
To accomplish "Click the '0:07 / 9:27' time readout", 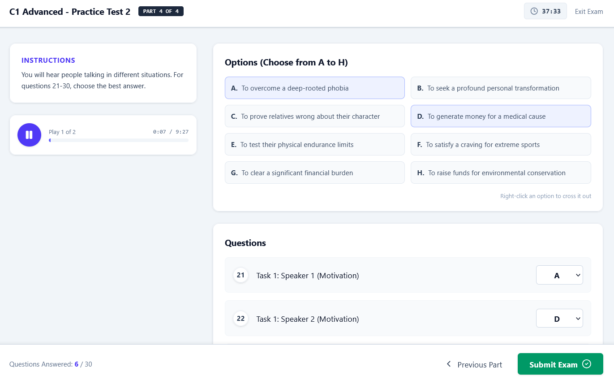I will 171,132.
